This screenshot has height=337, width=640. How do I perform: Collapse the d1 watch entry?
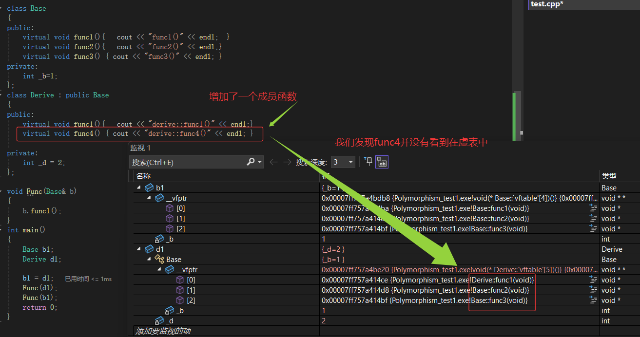tap(139, 249)
